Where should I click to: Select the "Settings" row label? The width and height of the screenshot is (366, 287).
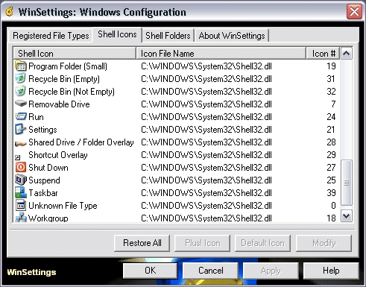(42, 130)
